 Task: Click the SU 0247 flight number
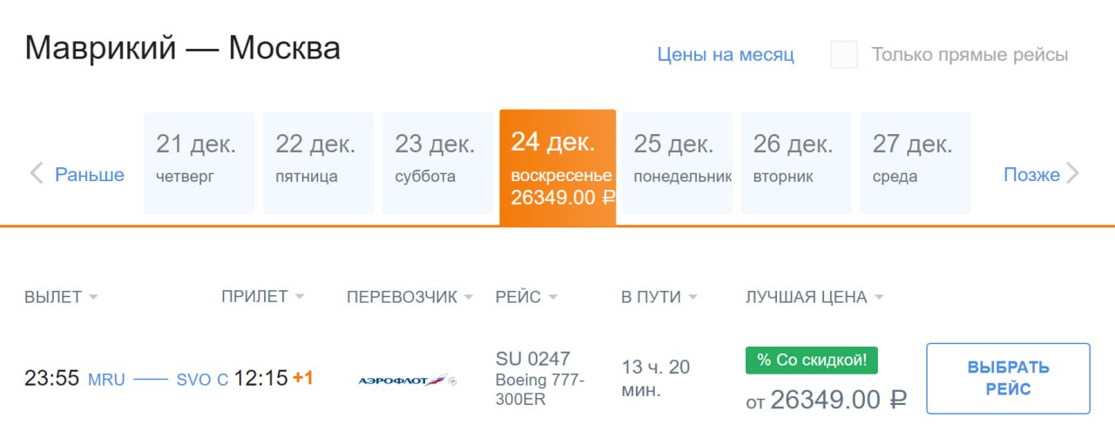532,359
